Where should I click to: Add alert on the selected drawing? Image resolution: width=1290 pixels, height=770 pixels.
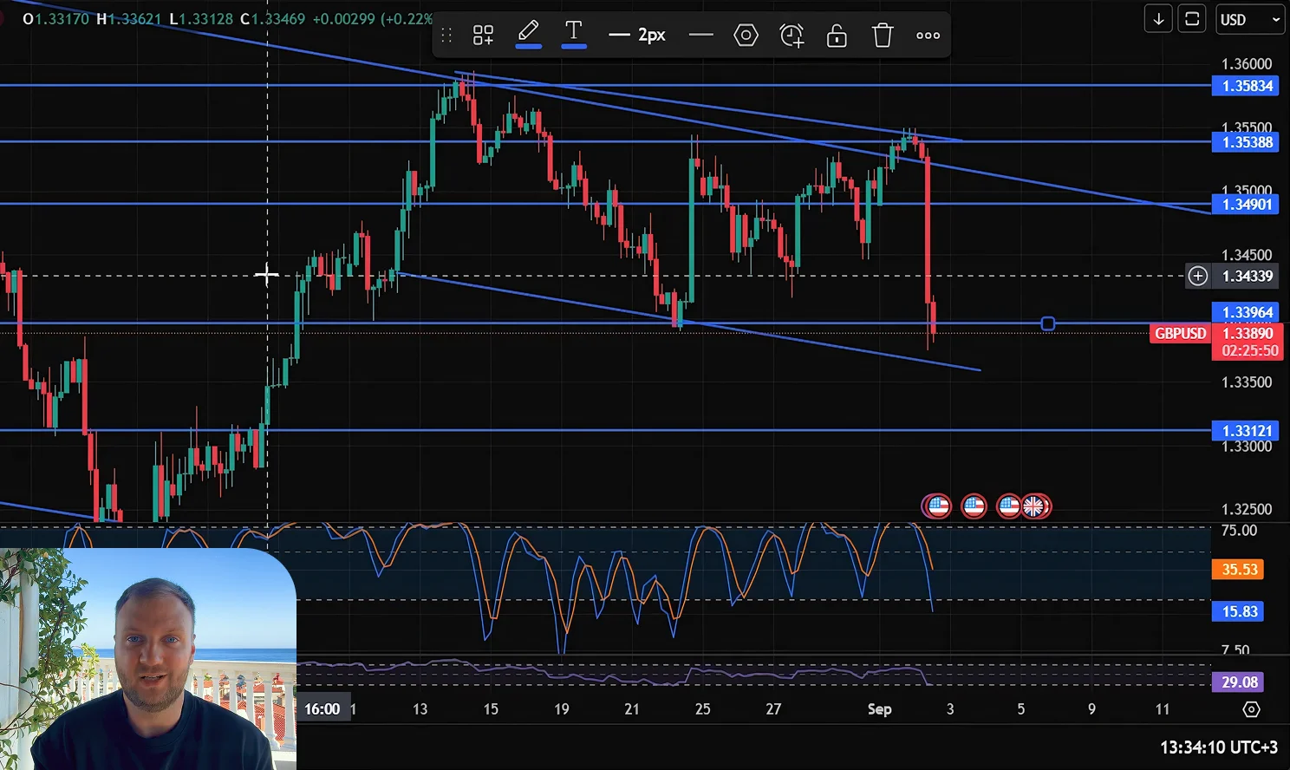[x=791, y=36]
